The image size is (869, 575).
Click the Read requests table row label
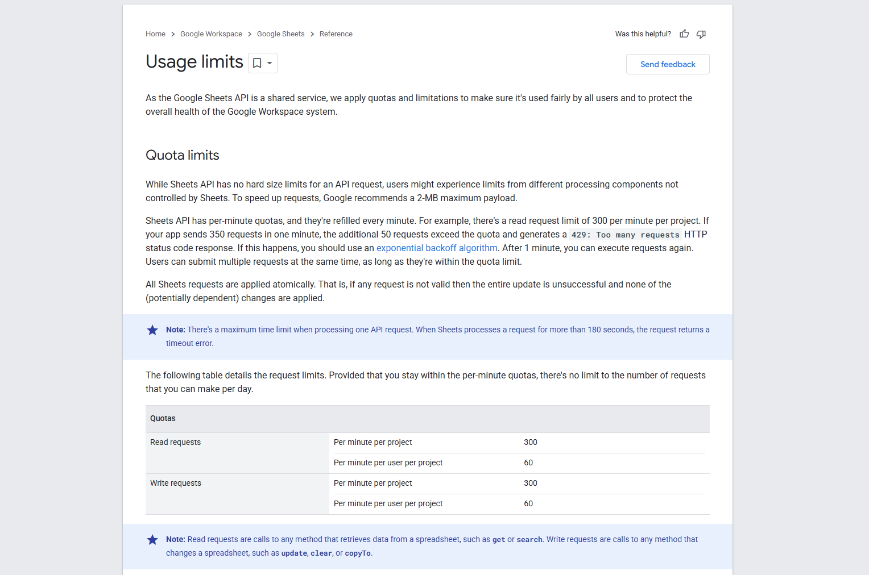point(175,443)
